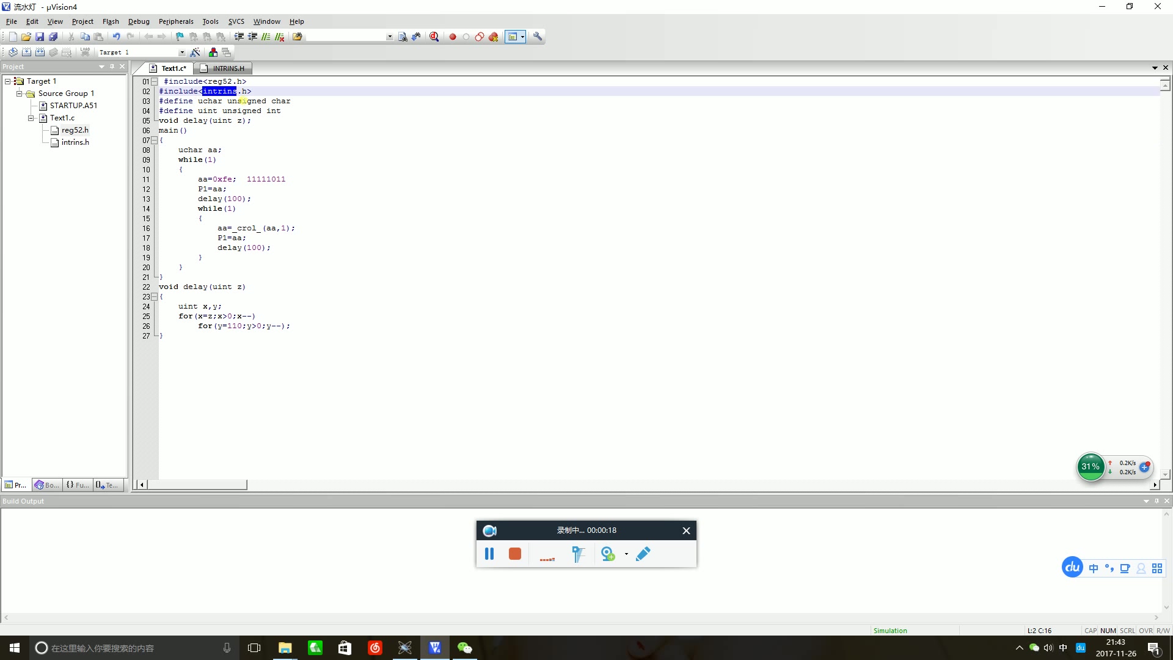1173x660 pixels.
Task: Save the current file
Action: pyautogui.click(x=40, y=37)
